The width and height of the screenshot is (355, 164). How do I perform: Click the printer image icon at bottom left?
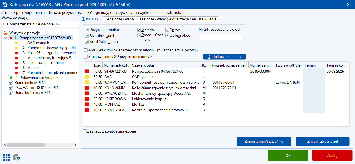pyautogui.click(x=17, y=157)
